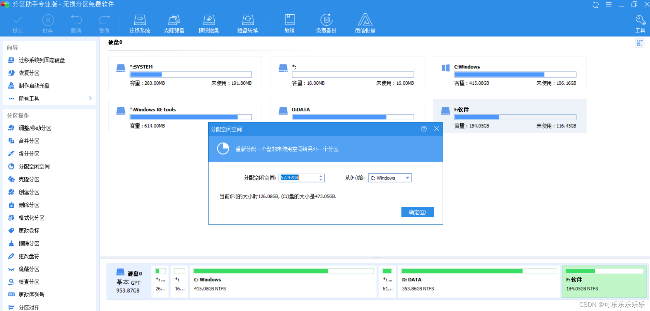
Task: Toggle the disk view layout icon
Action: click(640, 43)
